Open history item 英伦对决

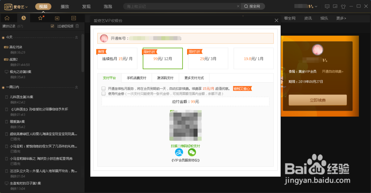16,47
